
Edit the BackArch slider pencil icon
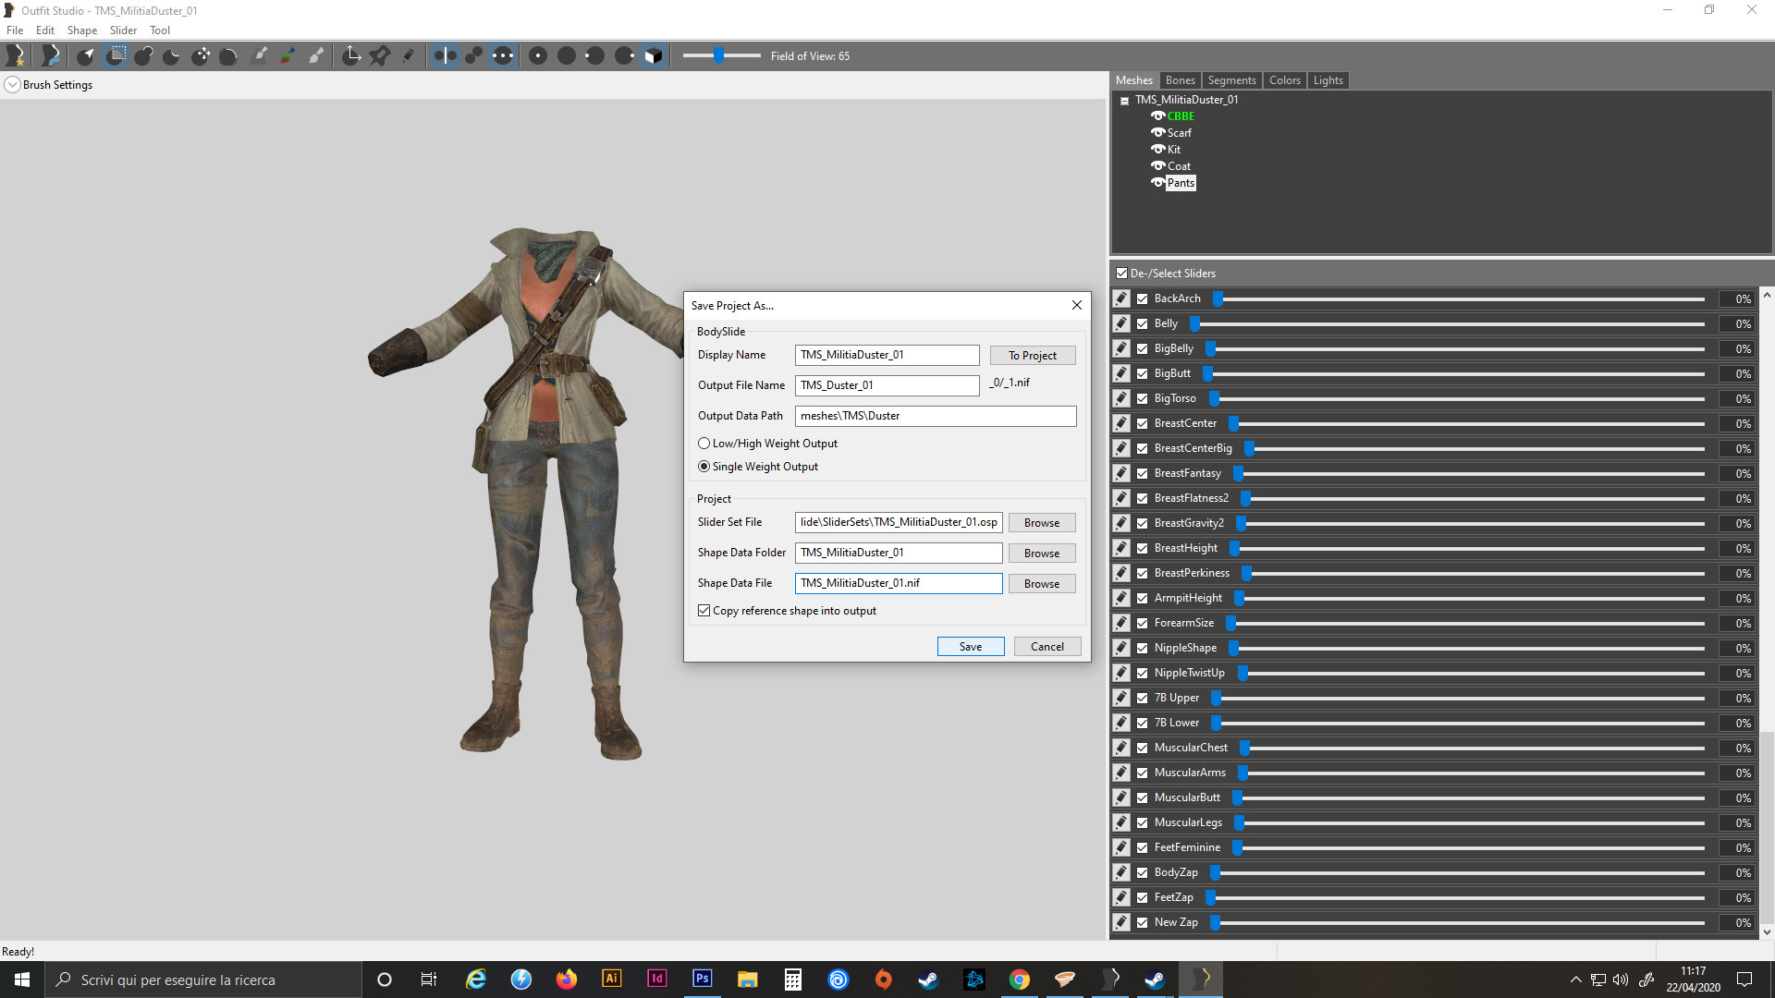point(1120,298)
